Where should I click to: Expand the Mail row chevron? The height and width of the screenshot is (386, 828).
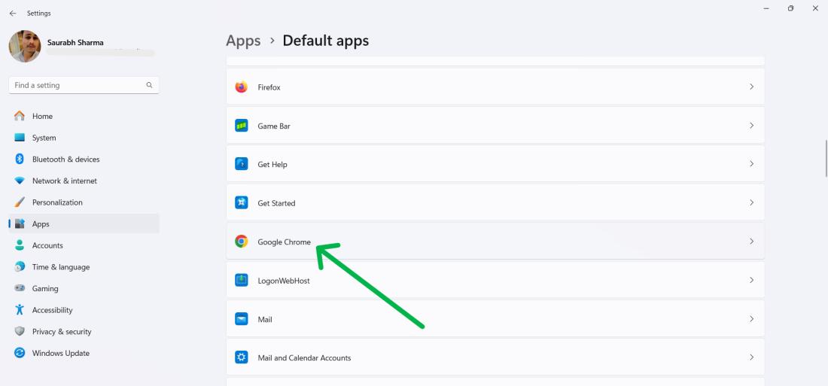coord(751,319)
